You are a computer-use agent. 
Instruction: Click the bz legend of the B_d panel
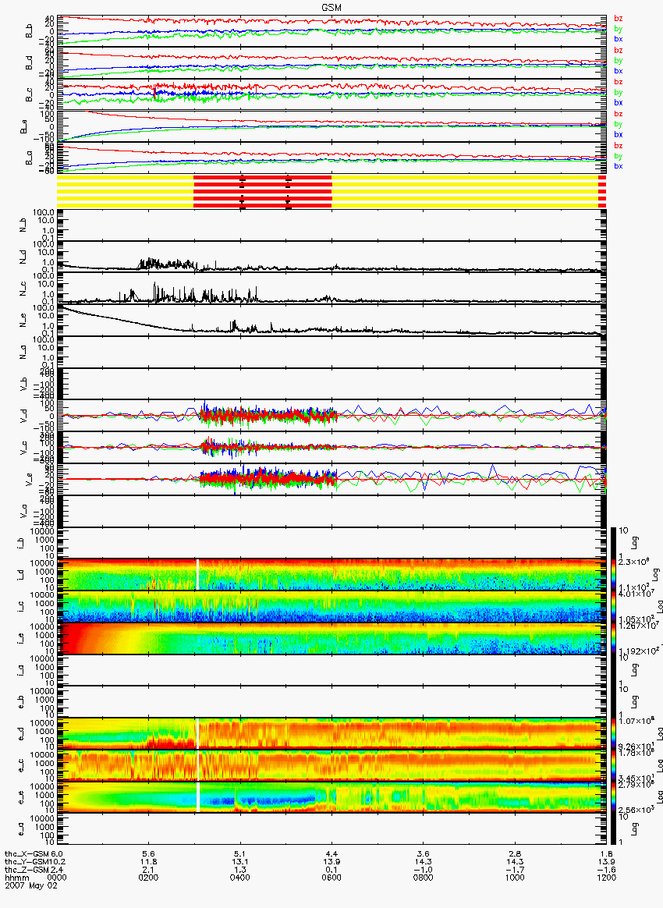(619, 51)
